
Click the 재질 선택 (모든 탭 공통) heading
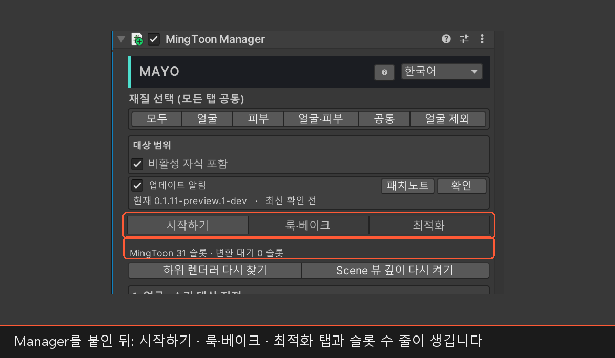(x=186, y=99)
